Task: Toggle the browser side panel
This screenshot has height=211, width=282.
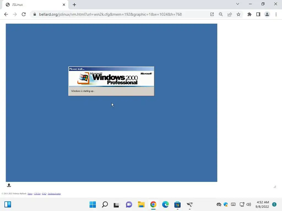Action: point(258,14)
